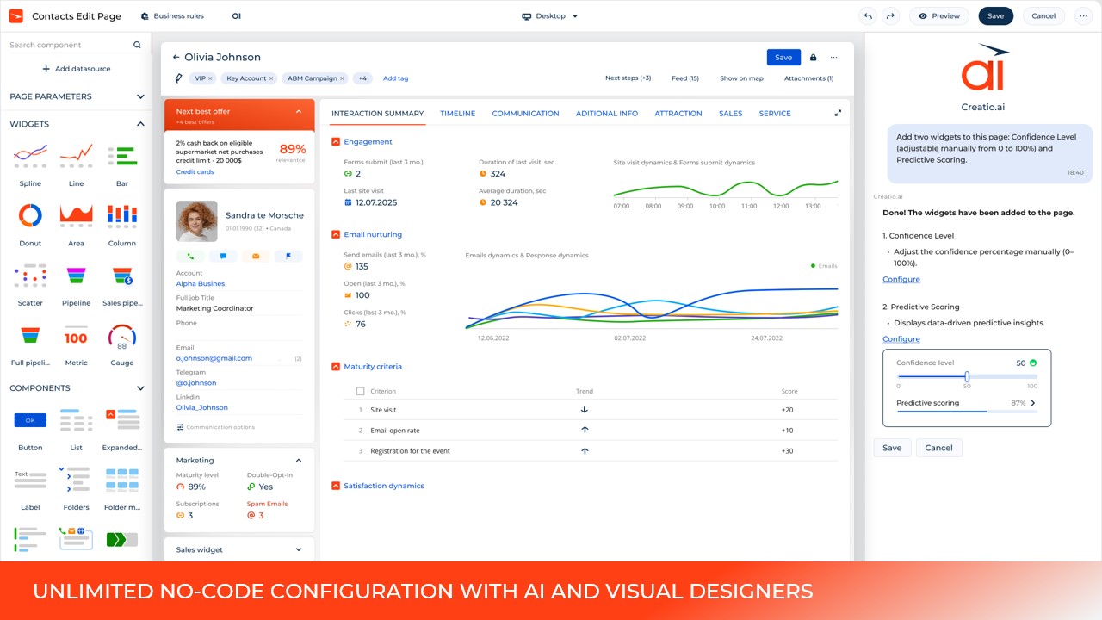Select the Scatter chart widget
Screen dimensions: 1102x620
tap(30, 276)
